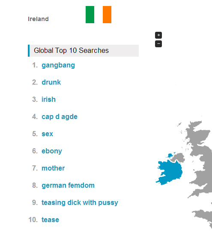Image resolution: width=212 pixels, height=247 pixels.
Task: Select the blue highlighted Ireland region on the map
Action: [170, 172]
